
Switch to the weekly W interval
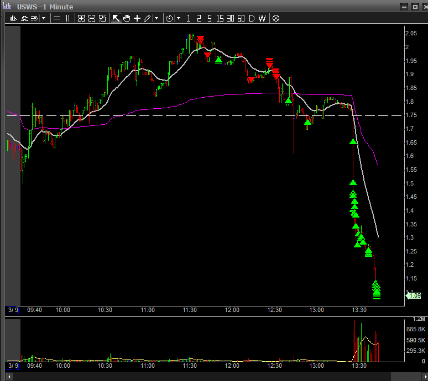[262, 18]
